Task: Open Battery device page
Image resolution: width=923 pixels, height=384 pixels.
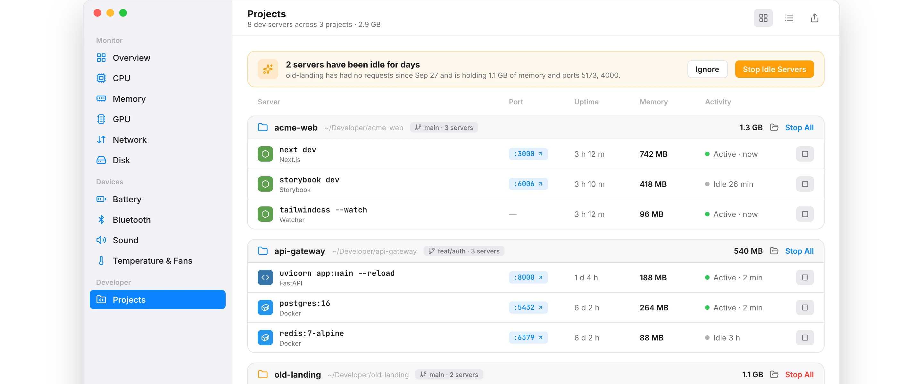Action: click(157, 199)
